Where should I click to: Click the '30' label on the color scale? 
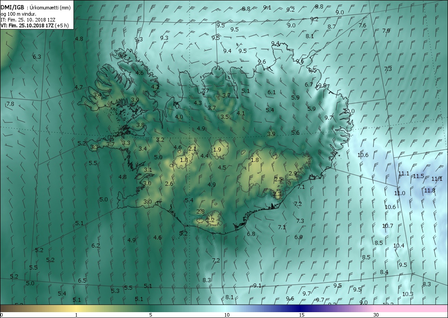click(376, 315)
